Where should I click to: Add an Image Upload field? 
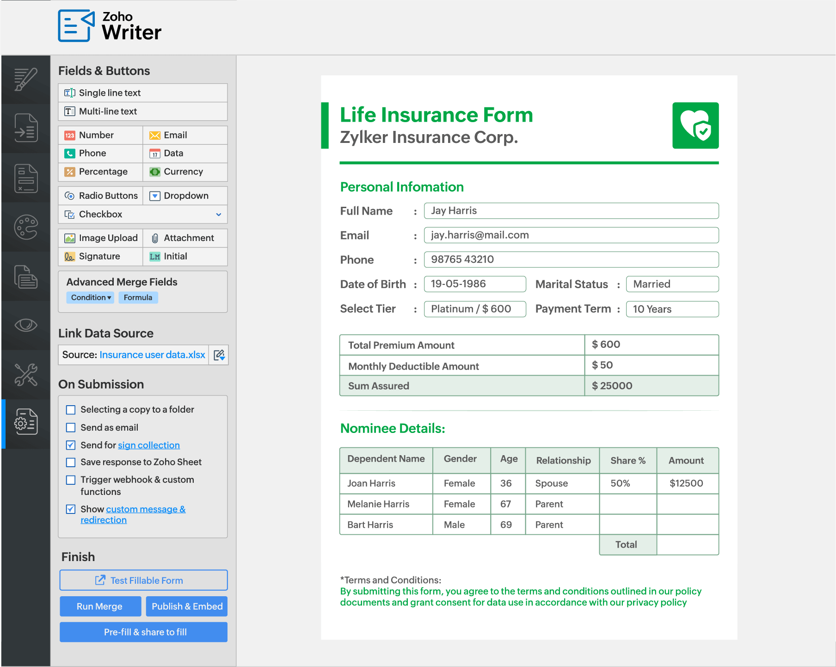point(101,238)
